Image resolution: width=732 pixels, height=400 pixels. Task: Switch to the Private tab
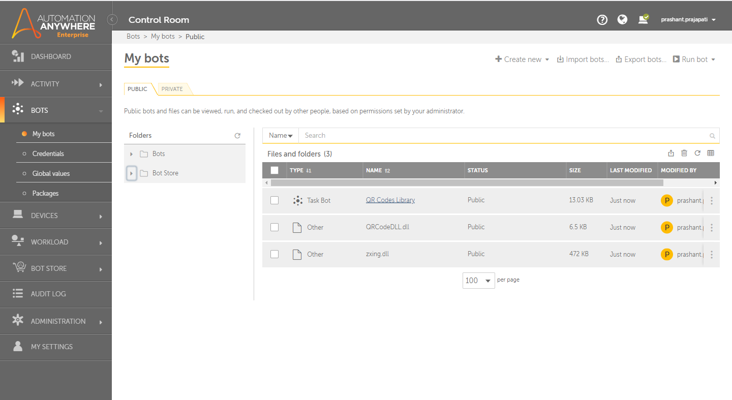[172, 89]
